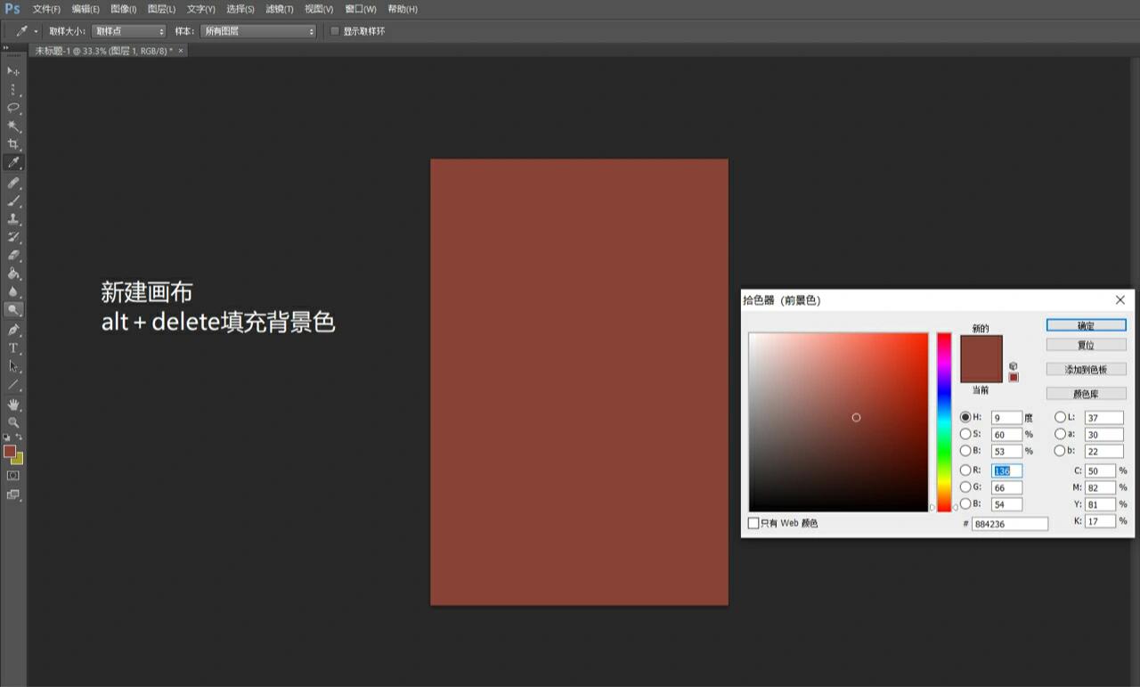The height and width of the screenshot is (687, 1140).
Task: Select the Move tool
Action: pos(13,70)
